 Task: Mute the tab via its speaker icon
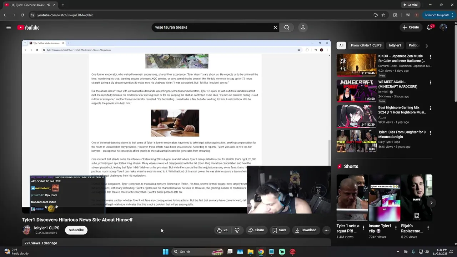tap(49, 5)
